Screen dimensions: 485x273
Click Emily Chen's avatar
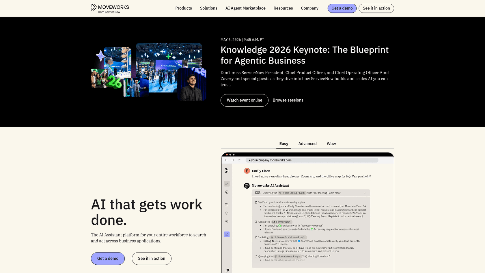click(x=247, y=171)
